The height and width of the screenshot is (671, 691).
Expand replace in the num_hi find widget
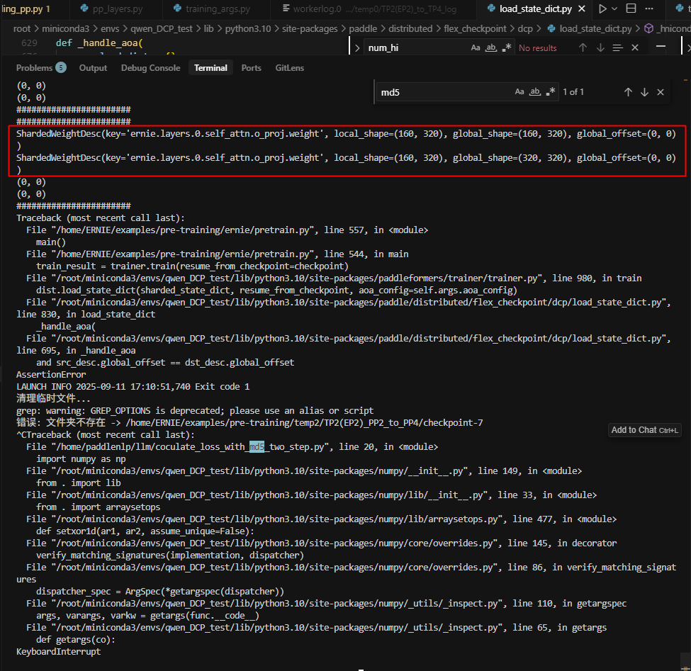click(x=356, y=48)
